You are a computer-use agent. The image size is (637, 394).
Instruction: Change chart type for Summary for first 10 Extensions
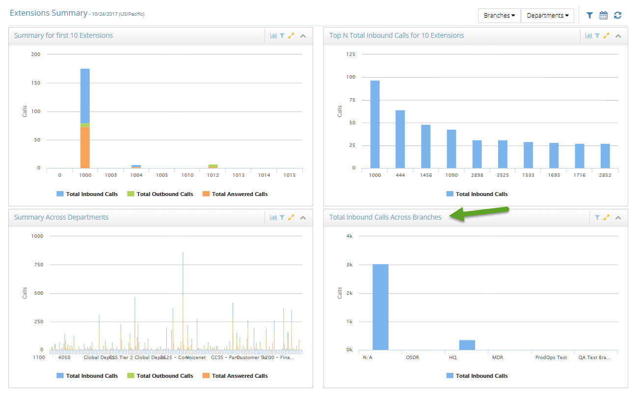pos(273,36)
